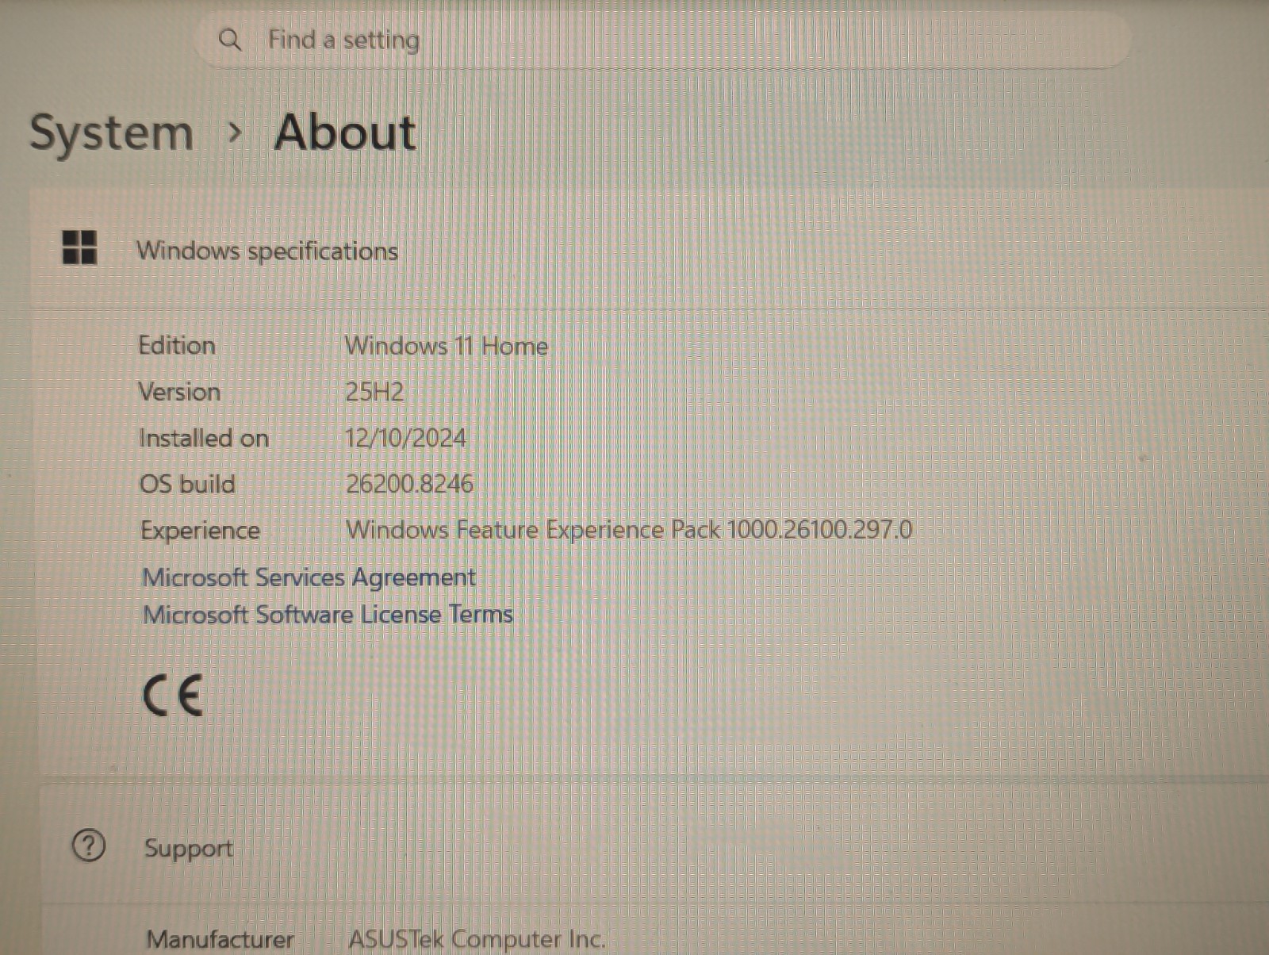
Task: Click the About breadcrumb title
Action: tap(345, 132)
